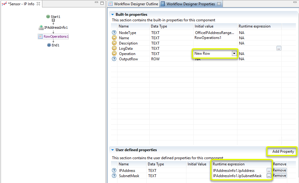Maximize the Sensor editor pane
Viewport: 299px width, 183px height.
click(102, 3)
